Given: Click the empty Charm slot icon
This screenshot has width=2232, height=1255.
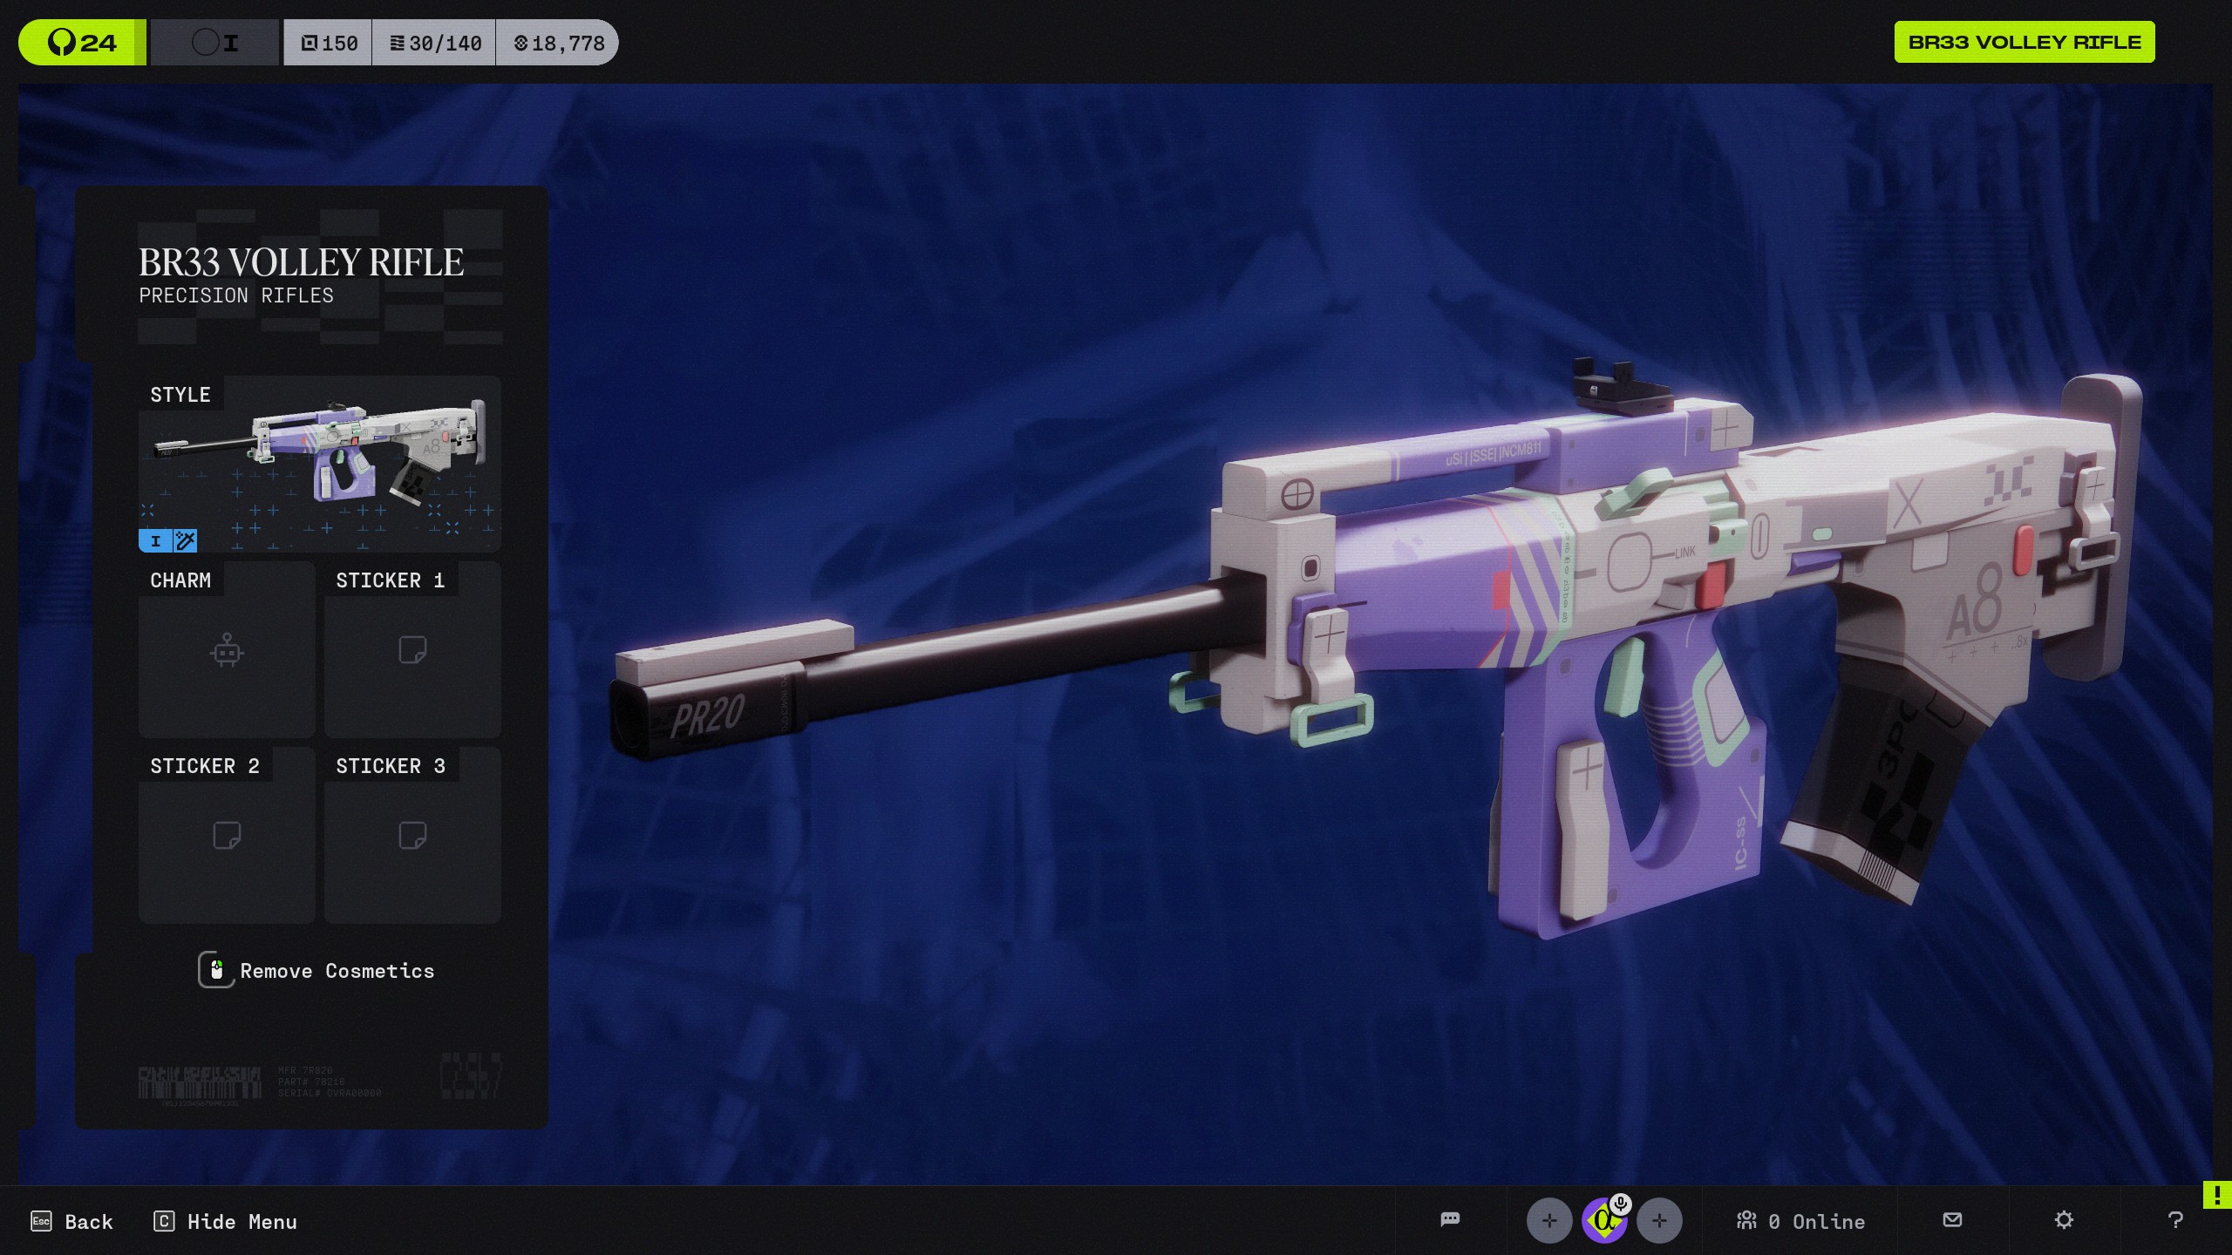Looking at the screenshot, I should (x=227, y=652).
